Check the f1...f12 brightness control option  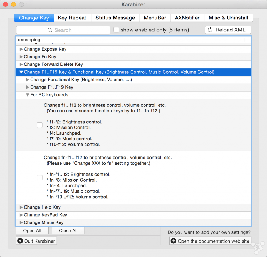(40, 125)
